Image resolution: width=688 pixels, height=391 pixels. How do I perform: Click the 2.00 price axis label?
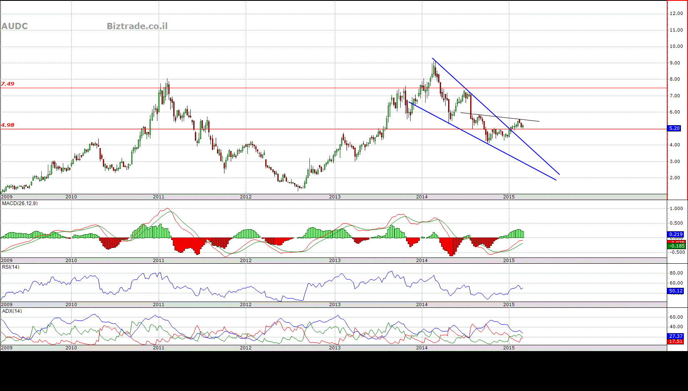[x=675, y=178]
